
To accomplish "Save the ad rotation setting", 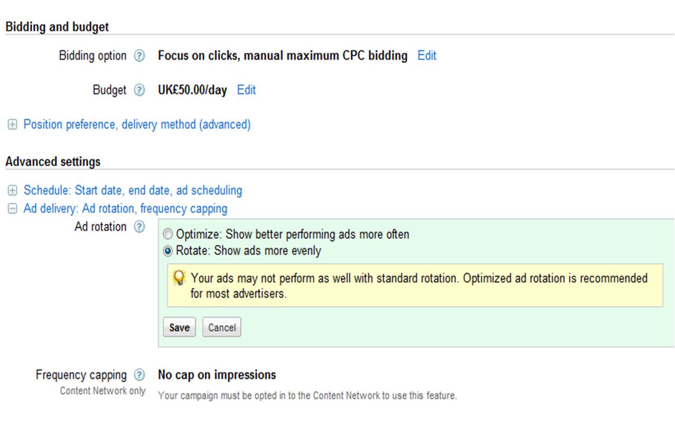I will click(180, 327).
